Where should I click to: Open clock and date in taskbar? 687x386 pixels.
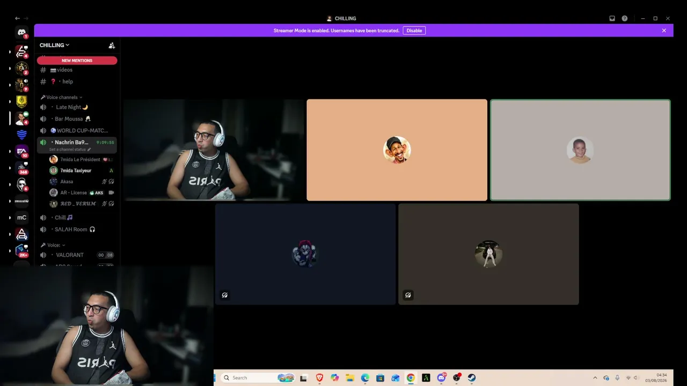click(656, 377)
